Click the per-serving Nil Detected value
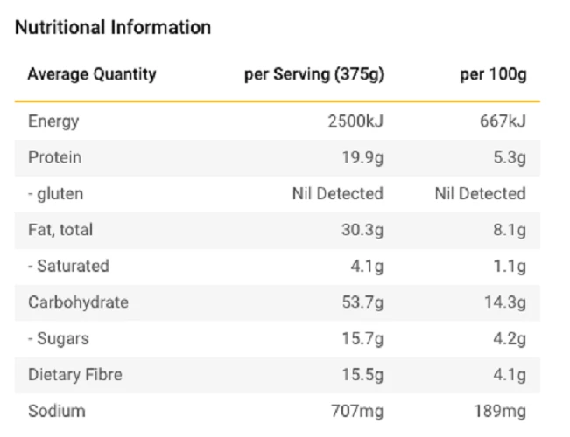570x437 pixels. [x=337, y=194]
